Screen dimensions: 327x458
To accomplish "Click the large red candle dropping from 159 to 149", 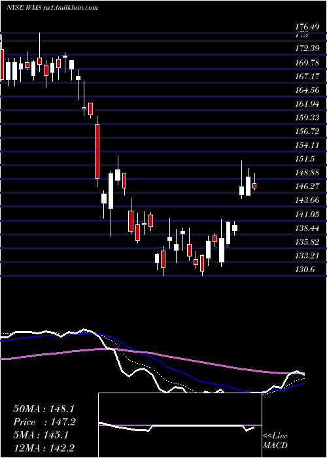I will (x=97, y=151).
